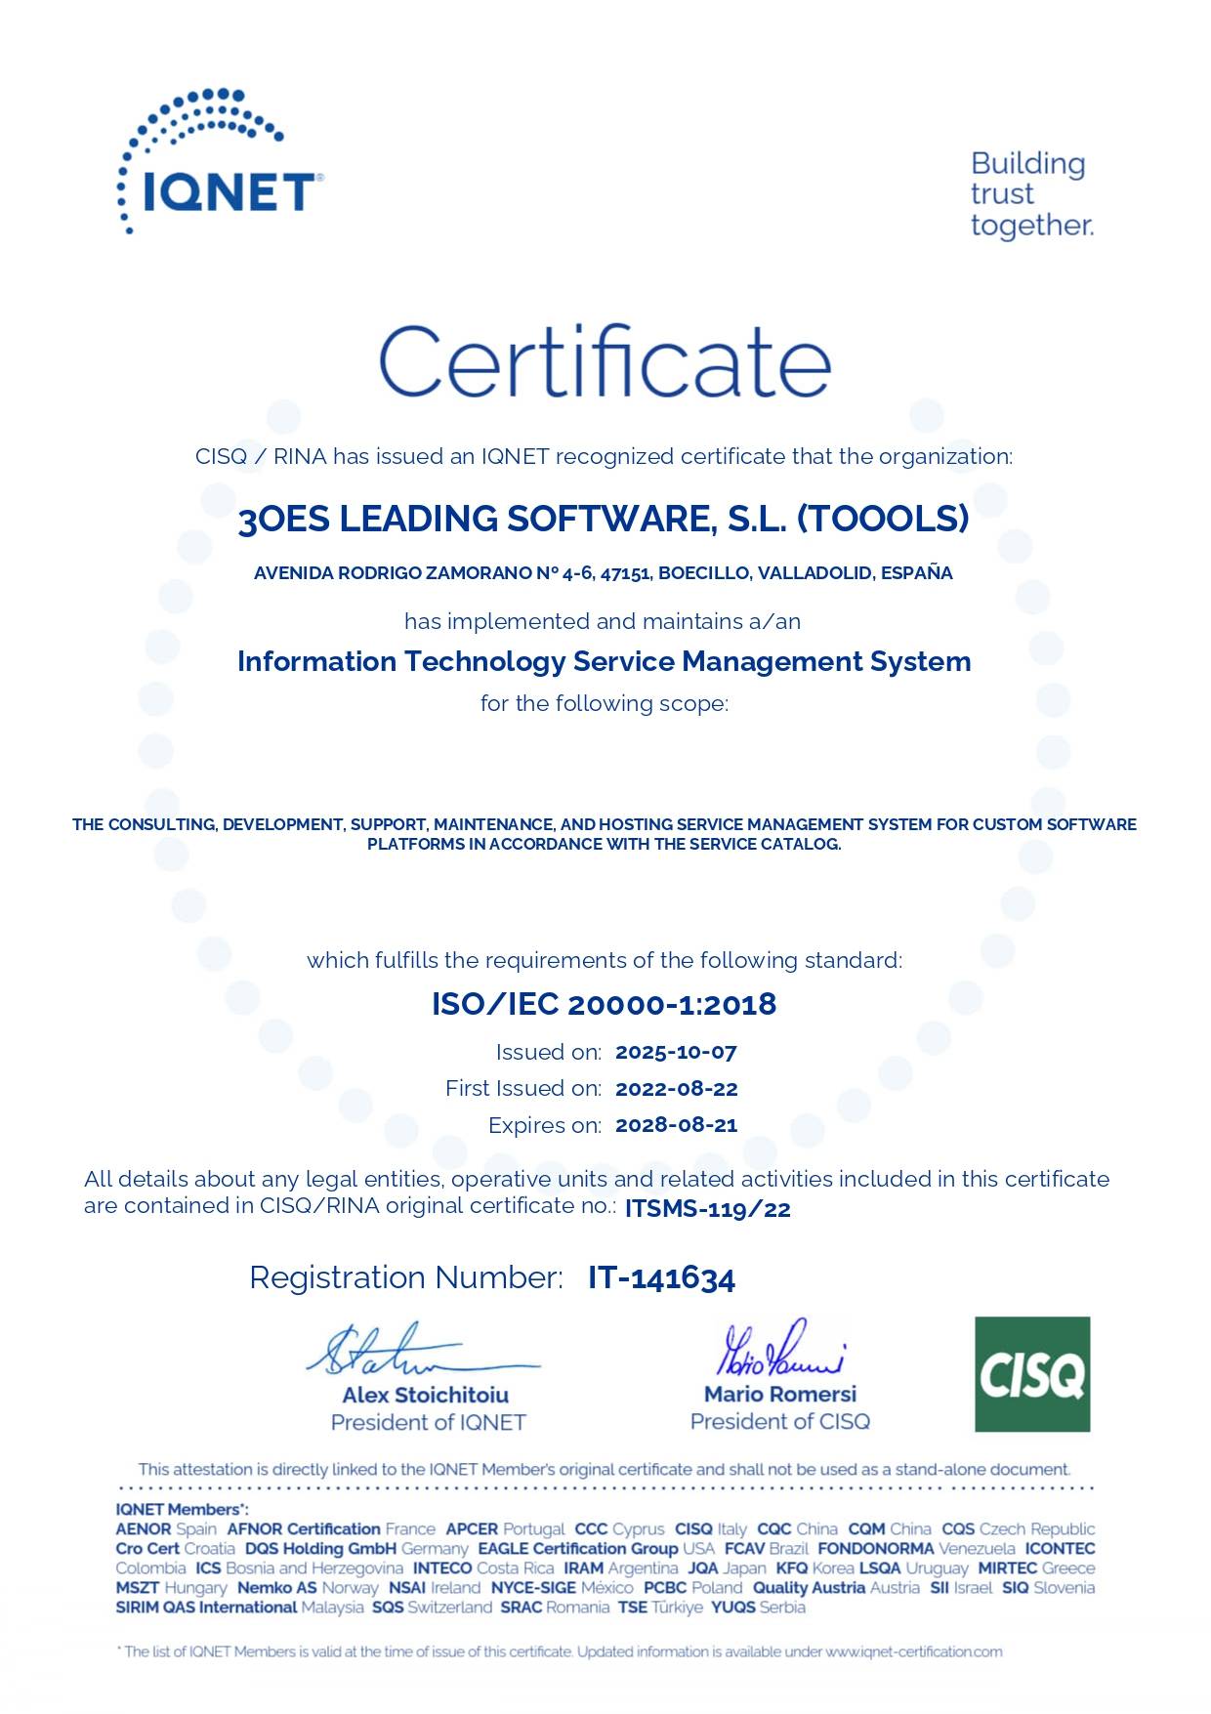Click the "Building trust together." slogan
The width and height of the screenshot is (1211, 1714).
click(1030, 194)
